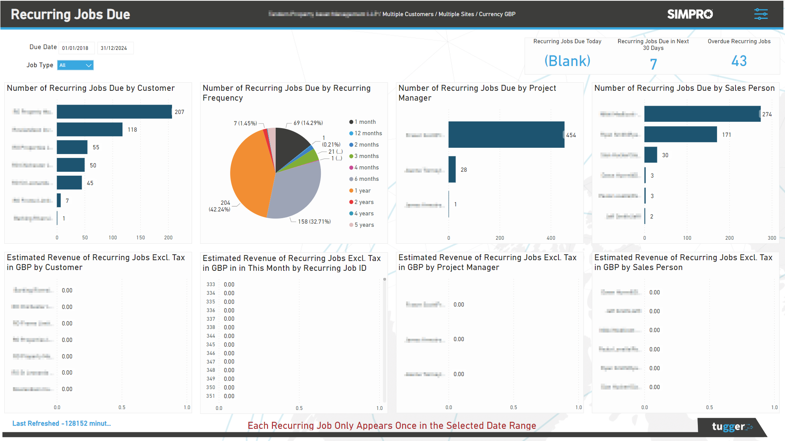Screen dimensions: 785x441
Task: Click the end Due Date field showing 31/12/2024
Action: (x=115, y=48)
